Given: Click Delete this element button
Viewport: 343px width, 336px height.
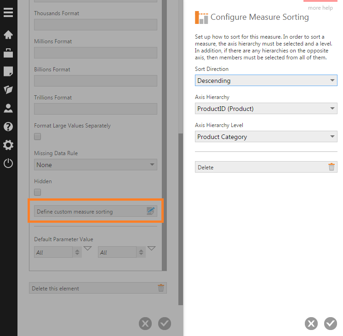Looking at the screenshot, I should click(x=98, y=288).
